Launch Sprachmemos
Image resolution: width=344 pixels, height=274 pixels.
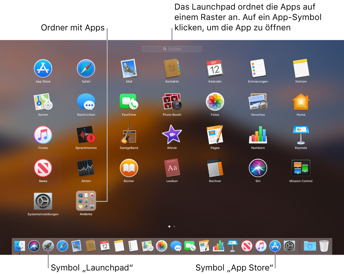pyautogui.click(x=86, y=135)
